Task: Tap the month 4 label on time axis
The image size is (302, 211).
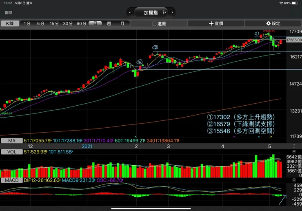Action: [223, 147]
